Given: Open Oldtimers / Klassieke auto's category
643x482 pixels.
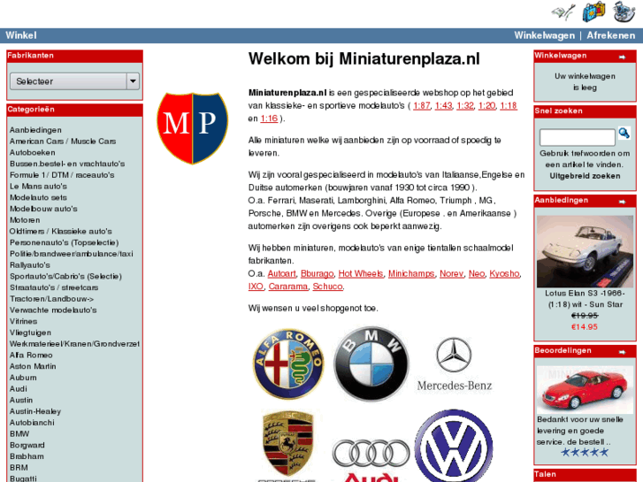Looking at the screenshot, I should tap(61, 232).
